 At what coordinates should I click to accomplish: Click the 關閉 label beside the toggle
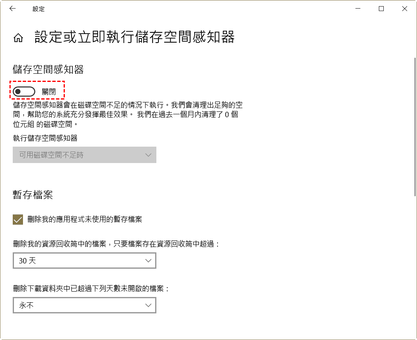[x=49, y=92]
